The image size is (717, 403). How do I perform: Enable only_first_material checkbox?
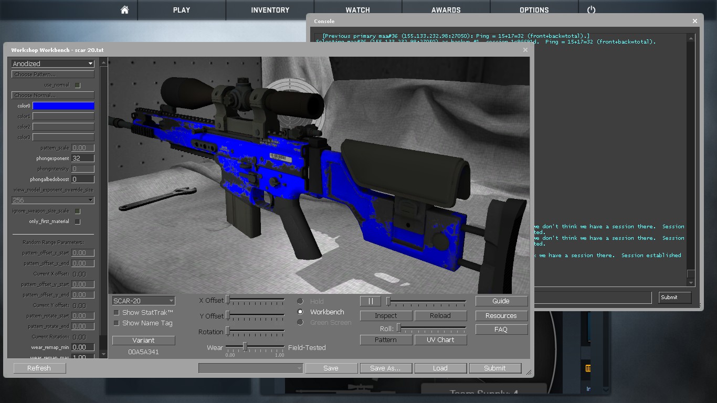77,221
